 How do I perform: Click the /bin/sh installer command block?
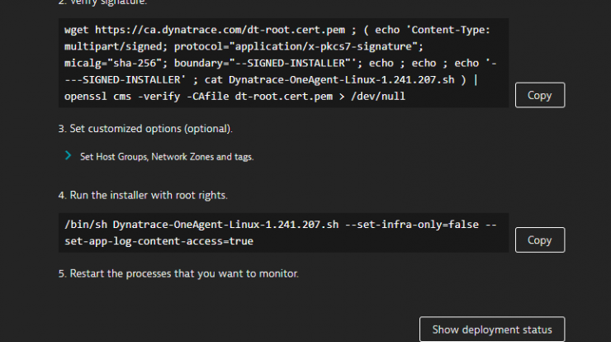(x=283, y=233)
